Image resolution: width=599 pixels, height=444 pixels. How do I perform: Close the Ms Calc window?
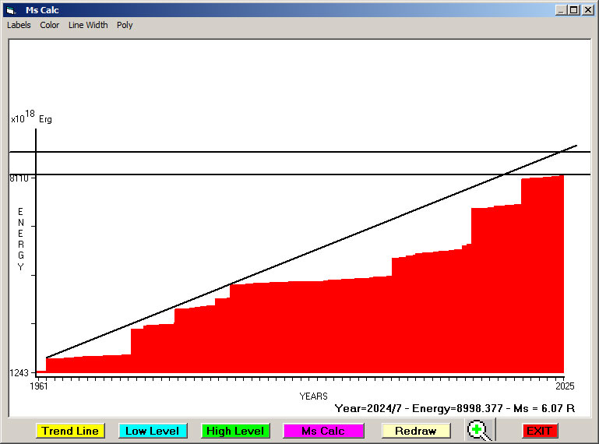(x=588, y=10)
